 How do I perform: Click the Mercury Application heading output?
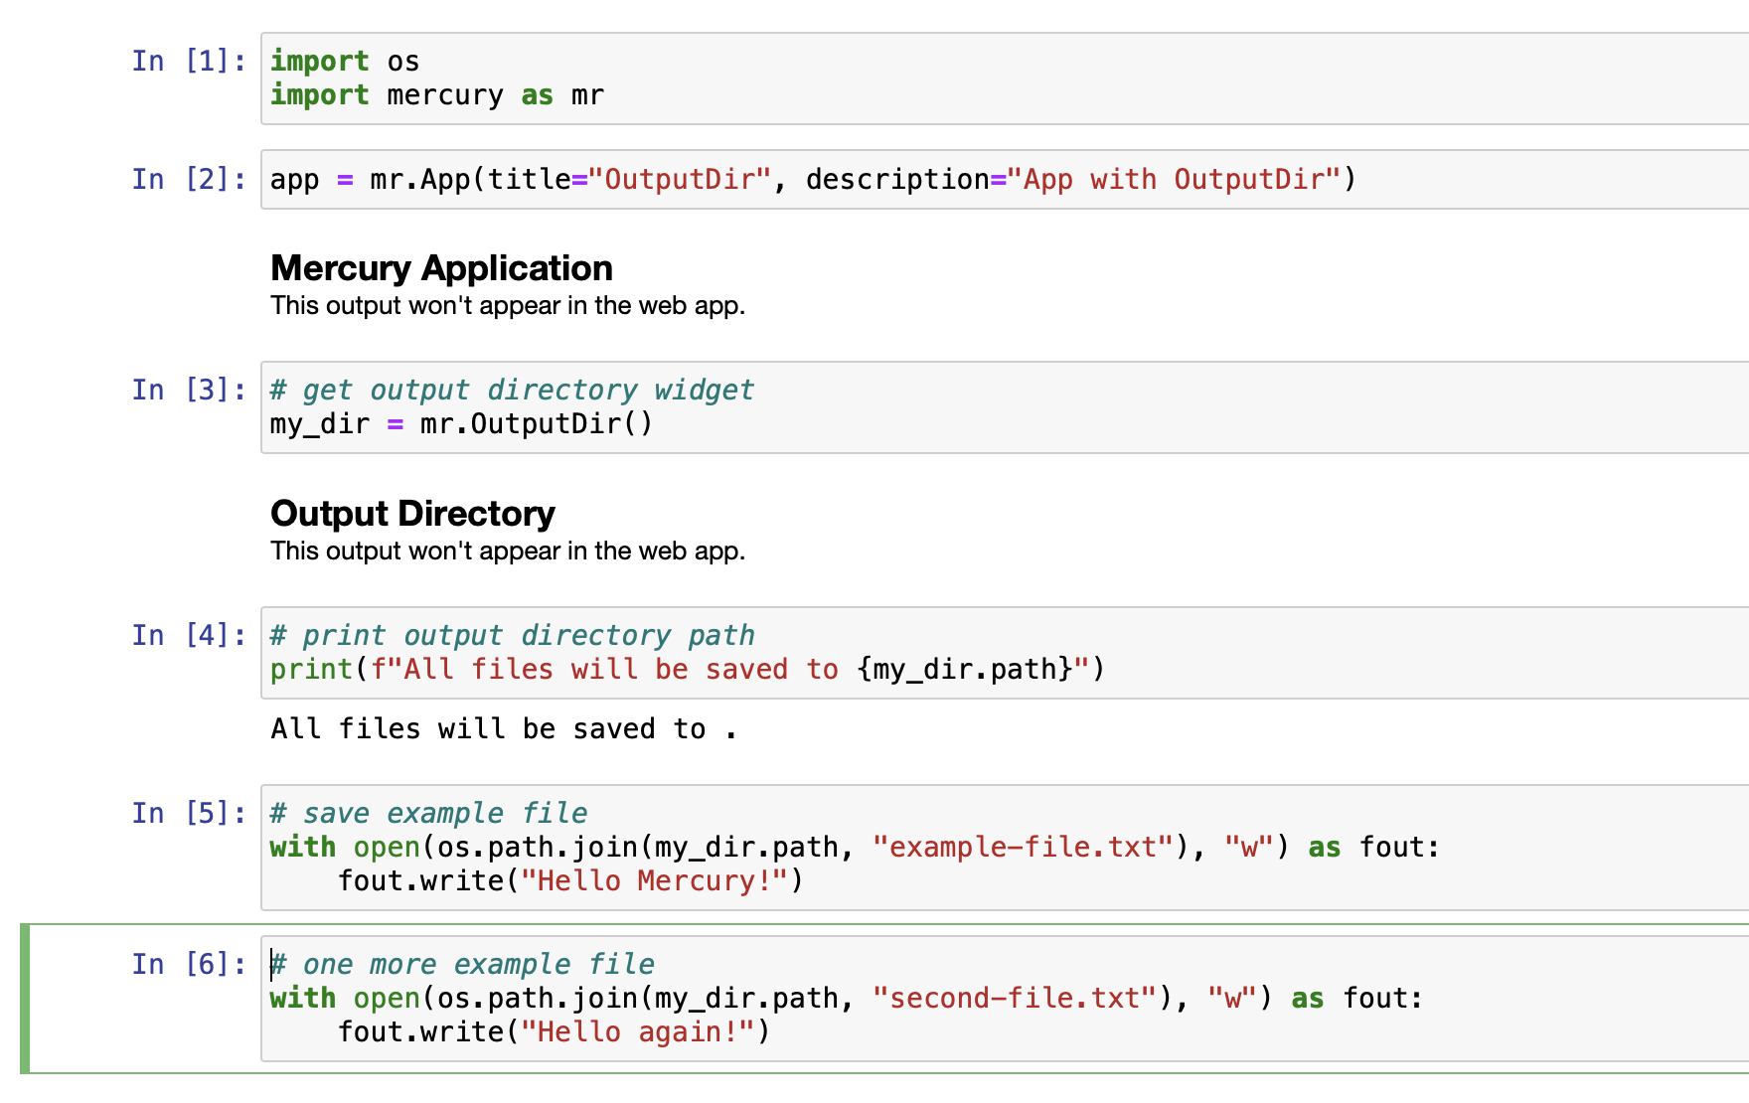(441, 267)
